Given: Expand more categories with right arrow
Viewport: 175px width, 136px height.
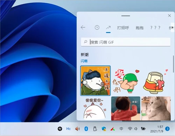Looking at the screenshot, I should (x=173, y=28).
